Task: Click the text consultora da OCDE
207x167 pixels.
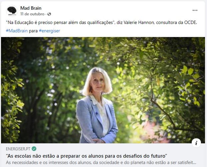Action: coord(177,23)
